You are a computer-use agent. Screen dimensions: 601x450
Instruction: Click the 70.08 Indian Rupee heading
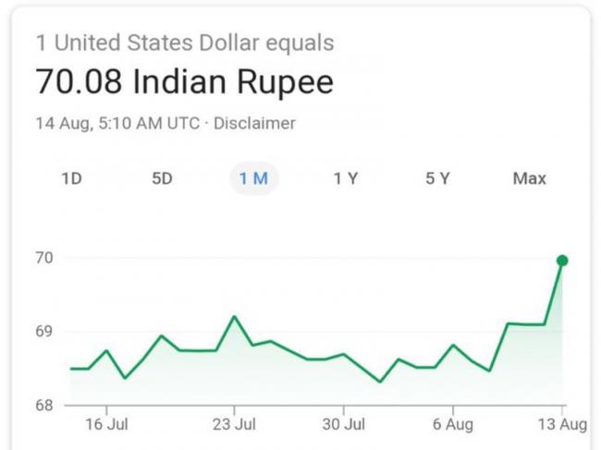click(x=184, y=81)
